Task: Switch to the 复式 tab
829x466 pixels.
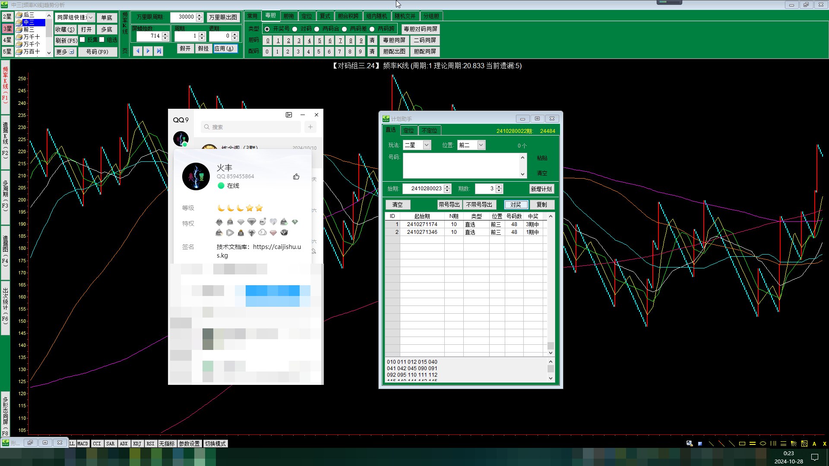Action: 325,16
